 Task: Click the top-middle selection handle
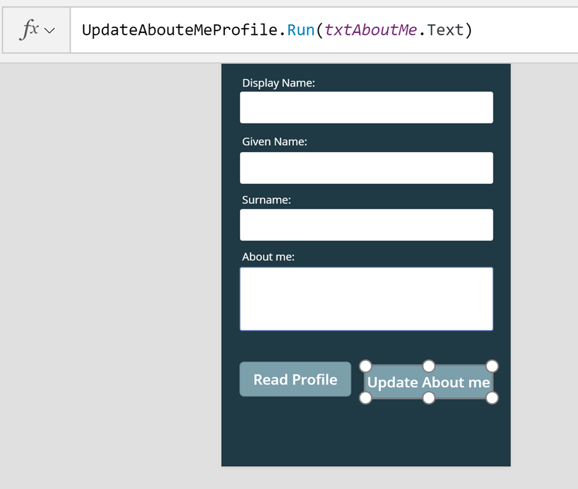[x=429, y=366]
